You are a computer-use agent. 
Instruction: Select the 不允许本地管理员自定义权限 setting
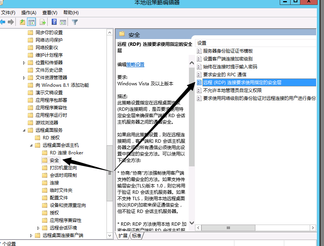pyautogui.click(x=229, y=91)
